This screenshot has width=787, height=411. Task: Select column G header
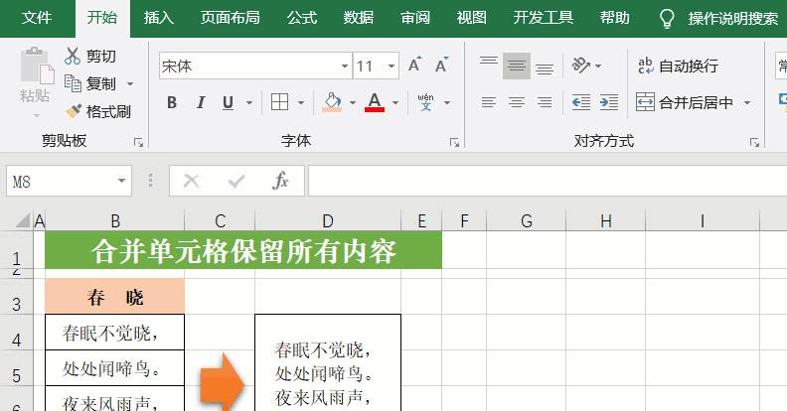pyautogui.click(x=526, y=220)
